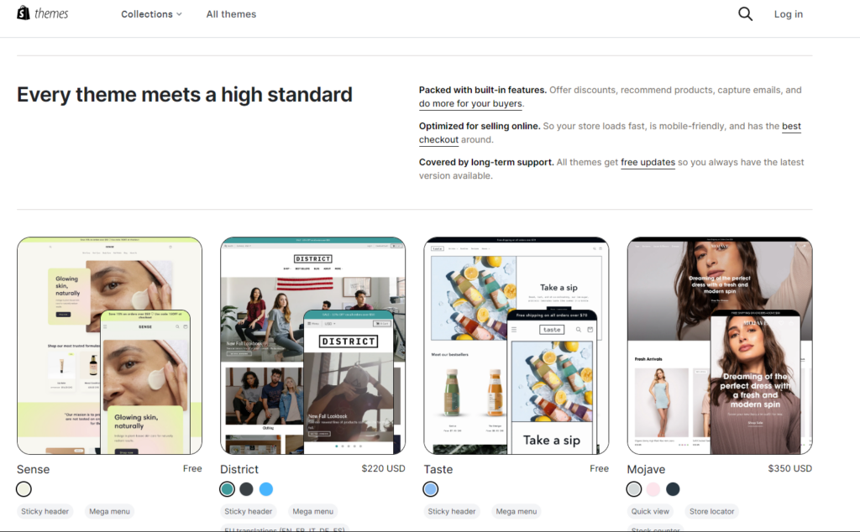Screen dimensions: 860x532
Task: Pick the pink swatch under Mojave
Action: 653,488
